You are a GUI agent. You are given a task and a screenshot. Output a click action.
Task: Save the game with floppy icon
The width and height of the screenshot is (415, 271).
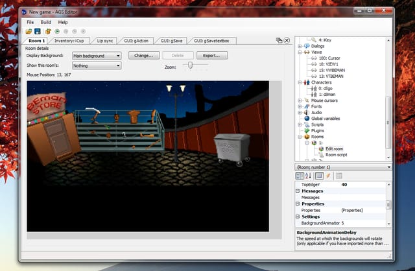click(x=38, y=32)
